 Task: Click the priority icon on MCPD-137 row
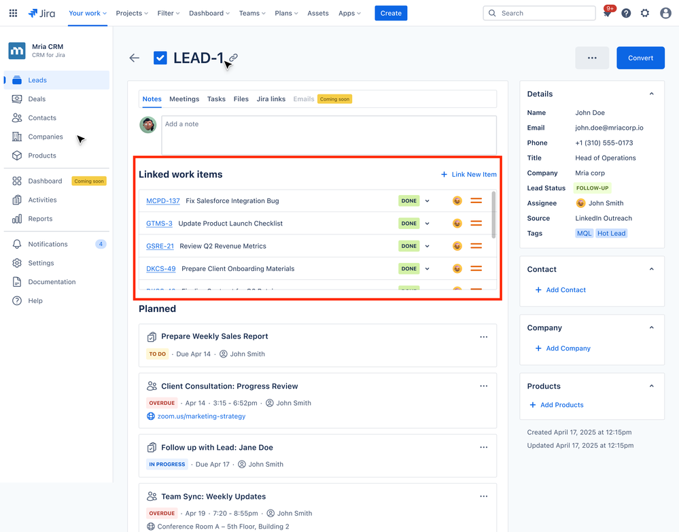(476, 200)
